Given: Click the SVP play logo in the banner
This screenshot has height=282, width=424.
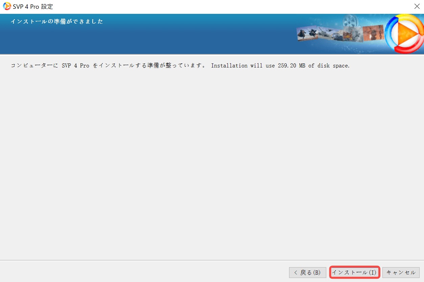Looking at the screenshot, I should click(404, 34).
